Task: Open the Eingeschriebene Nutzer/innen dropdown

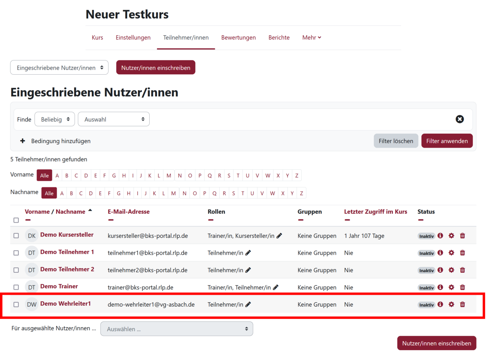Action: 59,68
